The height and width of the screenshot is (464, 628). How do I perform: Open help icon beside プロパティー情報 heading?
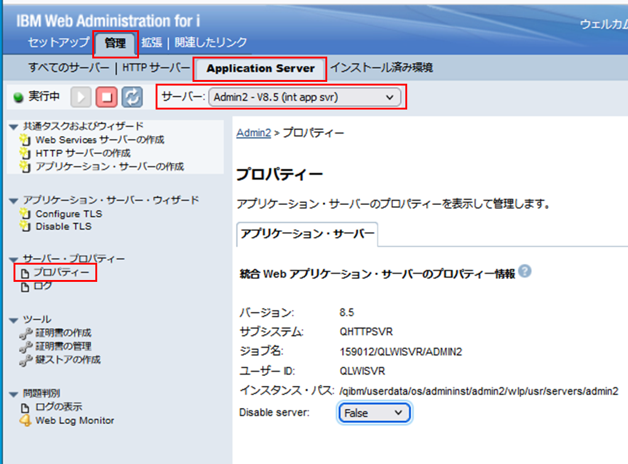(525, 271)
